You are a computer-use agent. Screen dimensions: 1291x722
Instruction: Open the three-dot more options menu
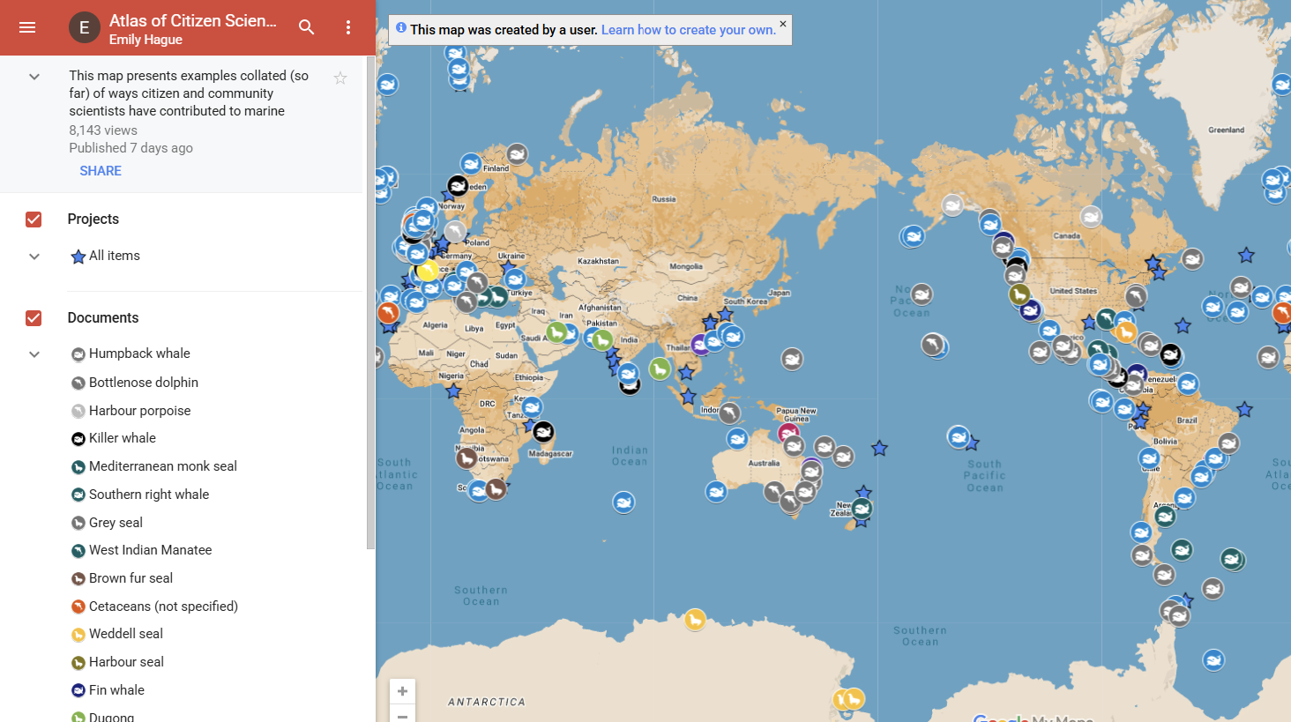348,27
